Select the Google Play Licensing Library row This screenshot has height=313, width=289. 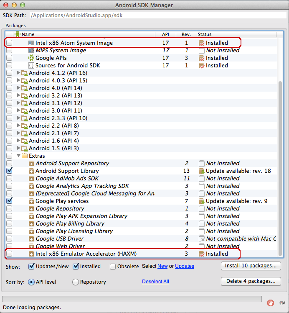pyautogui.click(x=141, y=231)
